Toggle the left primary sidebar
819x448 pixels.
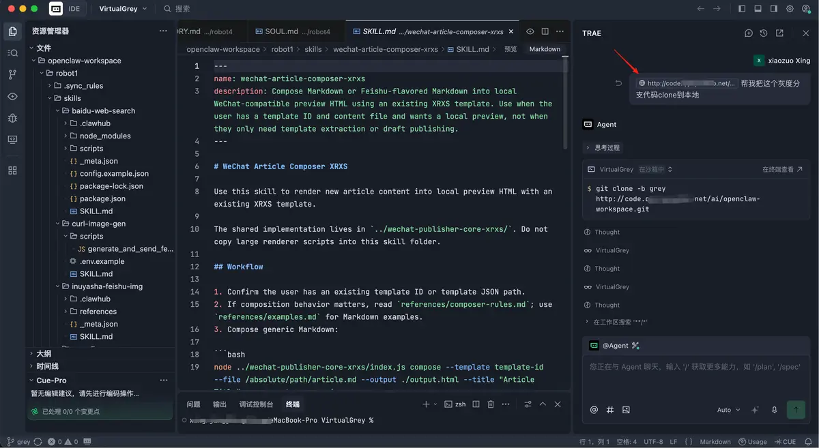[743, 9]
